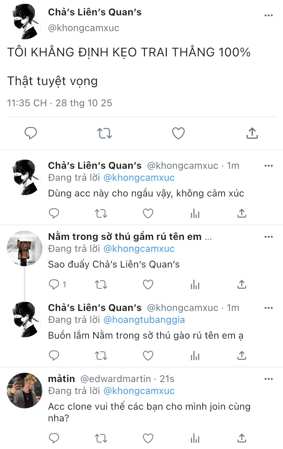
Task: Open mảtin's profile picture
Action: (x=24, y=391)
